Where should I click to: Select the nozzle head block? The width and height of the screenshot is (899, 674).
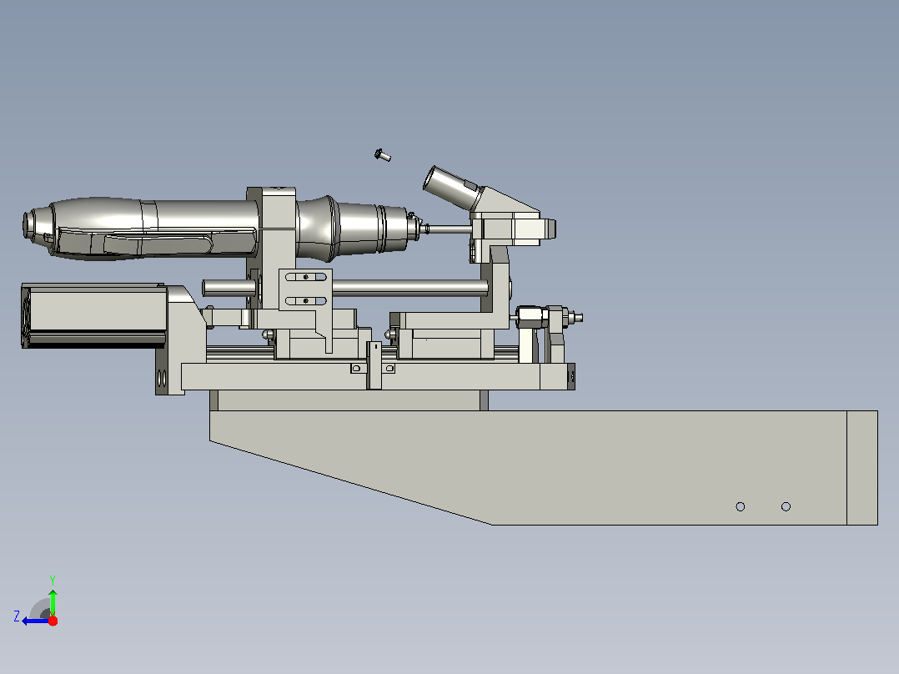(x=512, y=229)
